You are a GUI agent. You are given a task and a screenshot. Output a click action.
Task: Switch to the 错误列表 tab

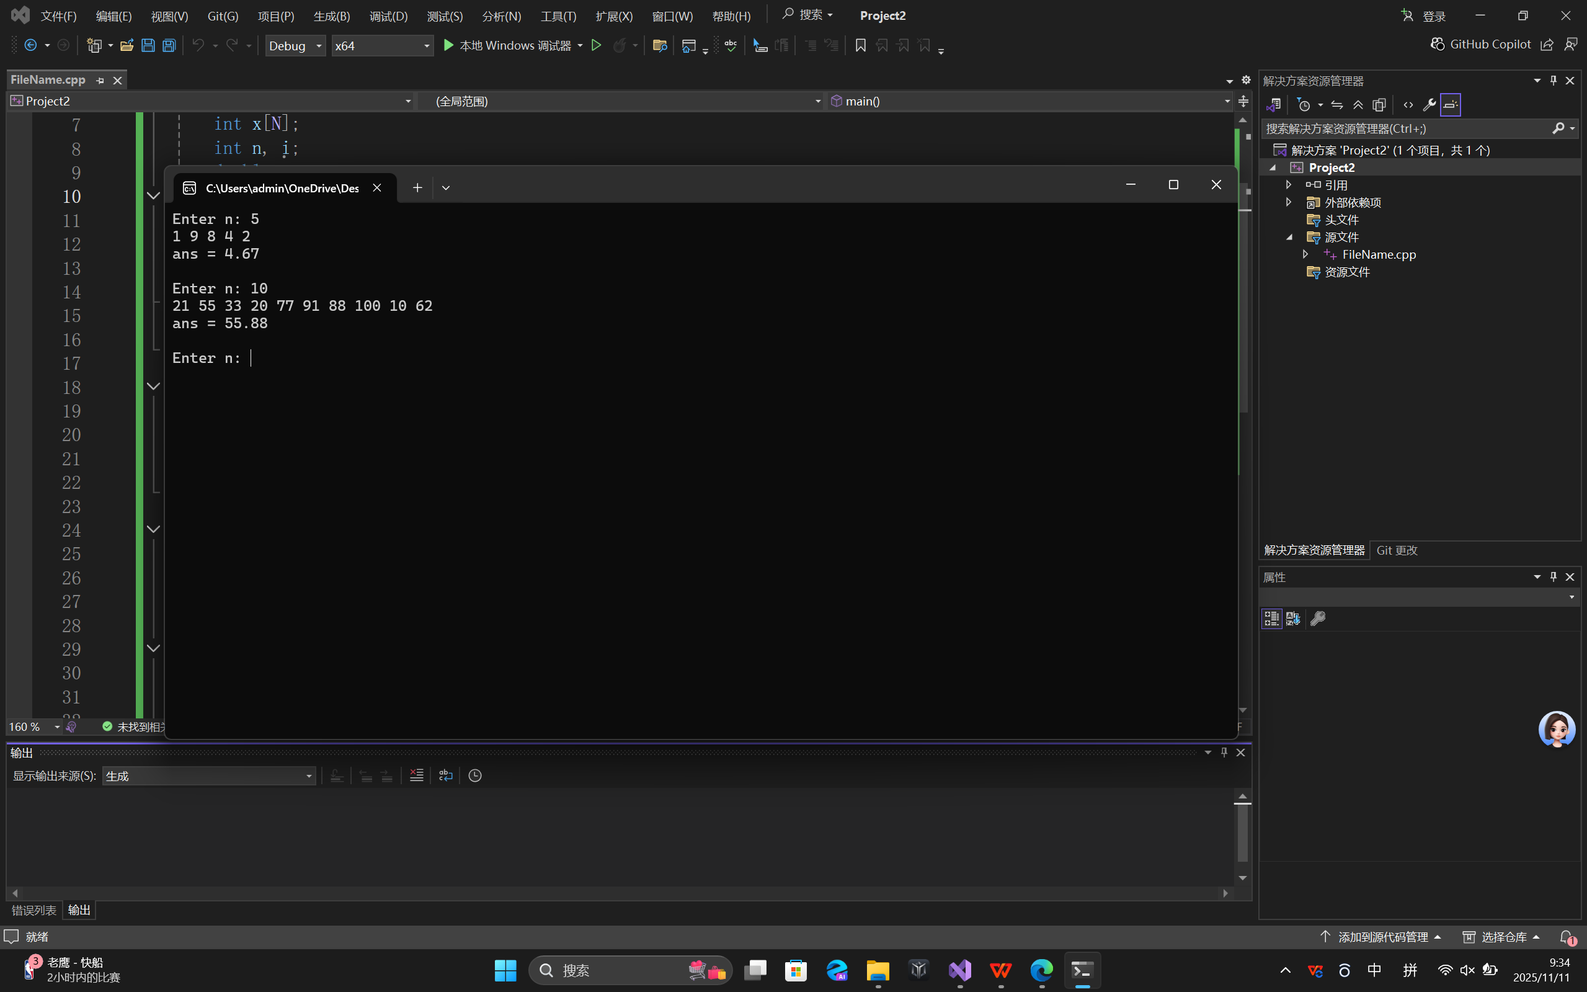(x=34, y=910)
